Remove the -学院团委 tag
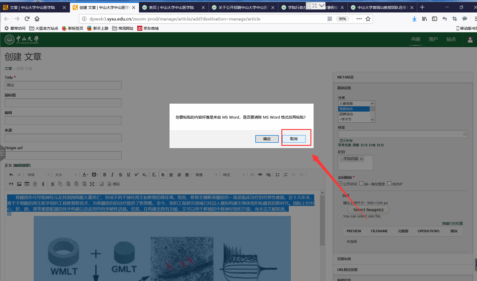The image size is (477, 281). (x=361, y=159)
